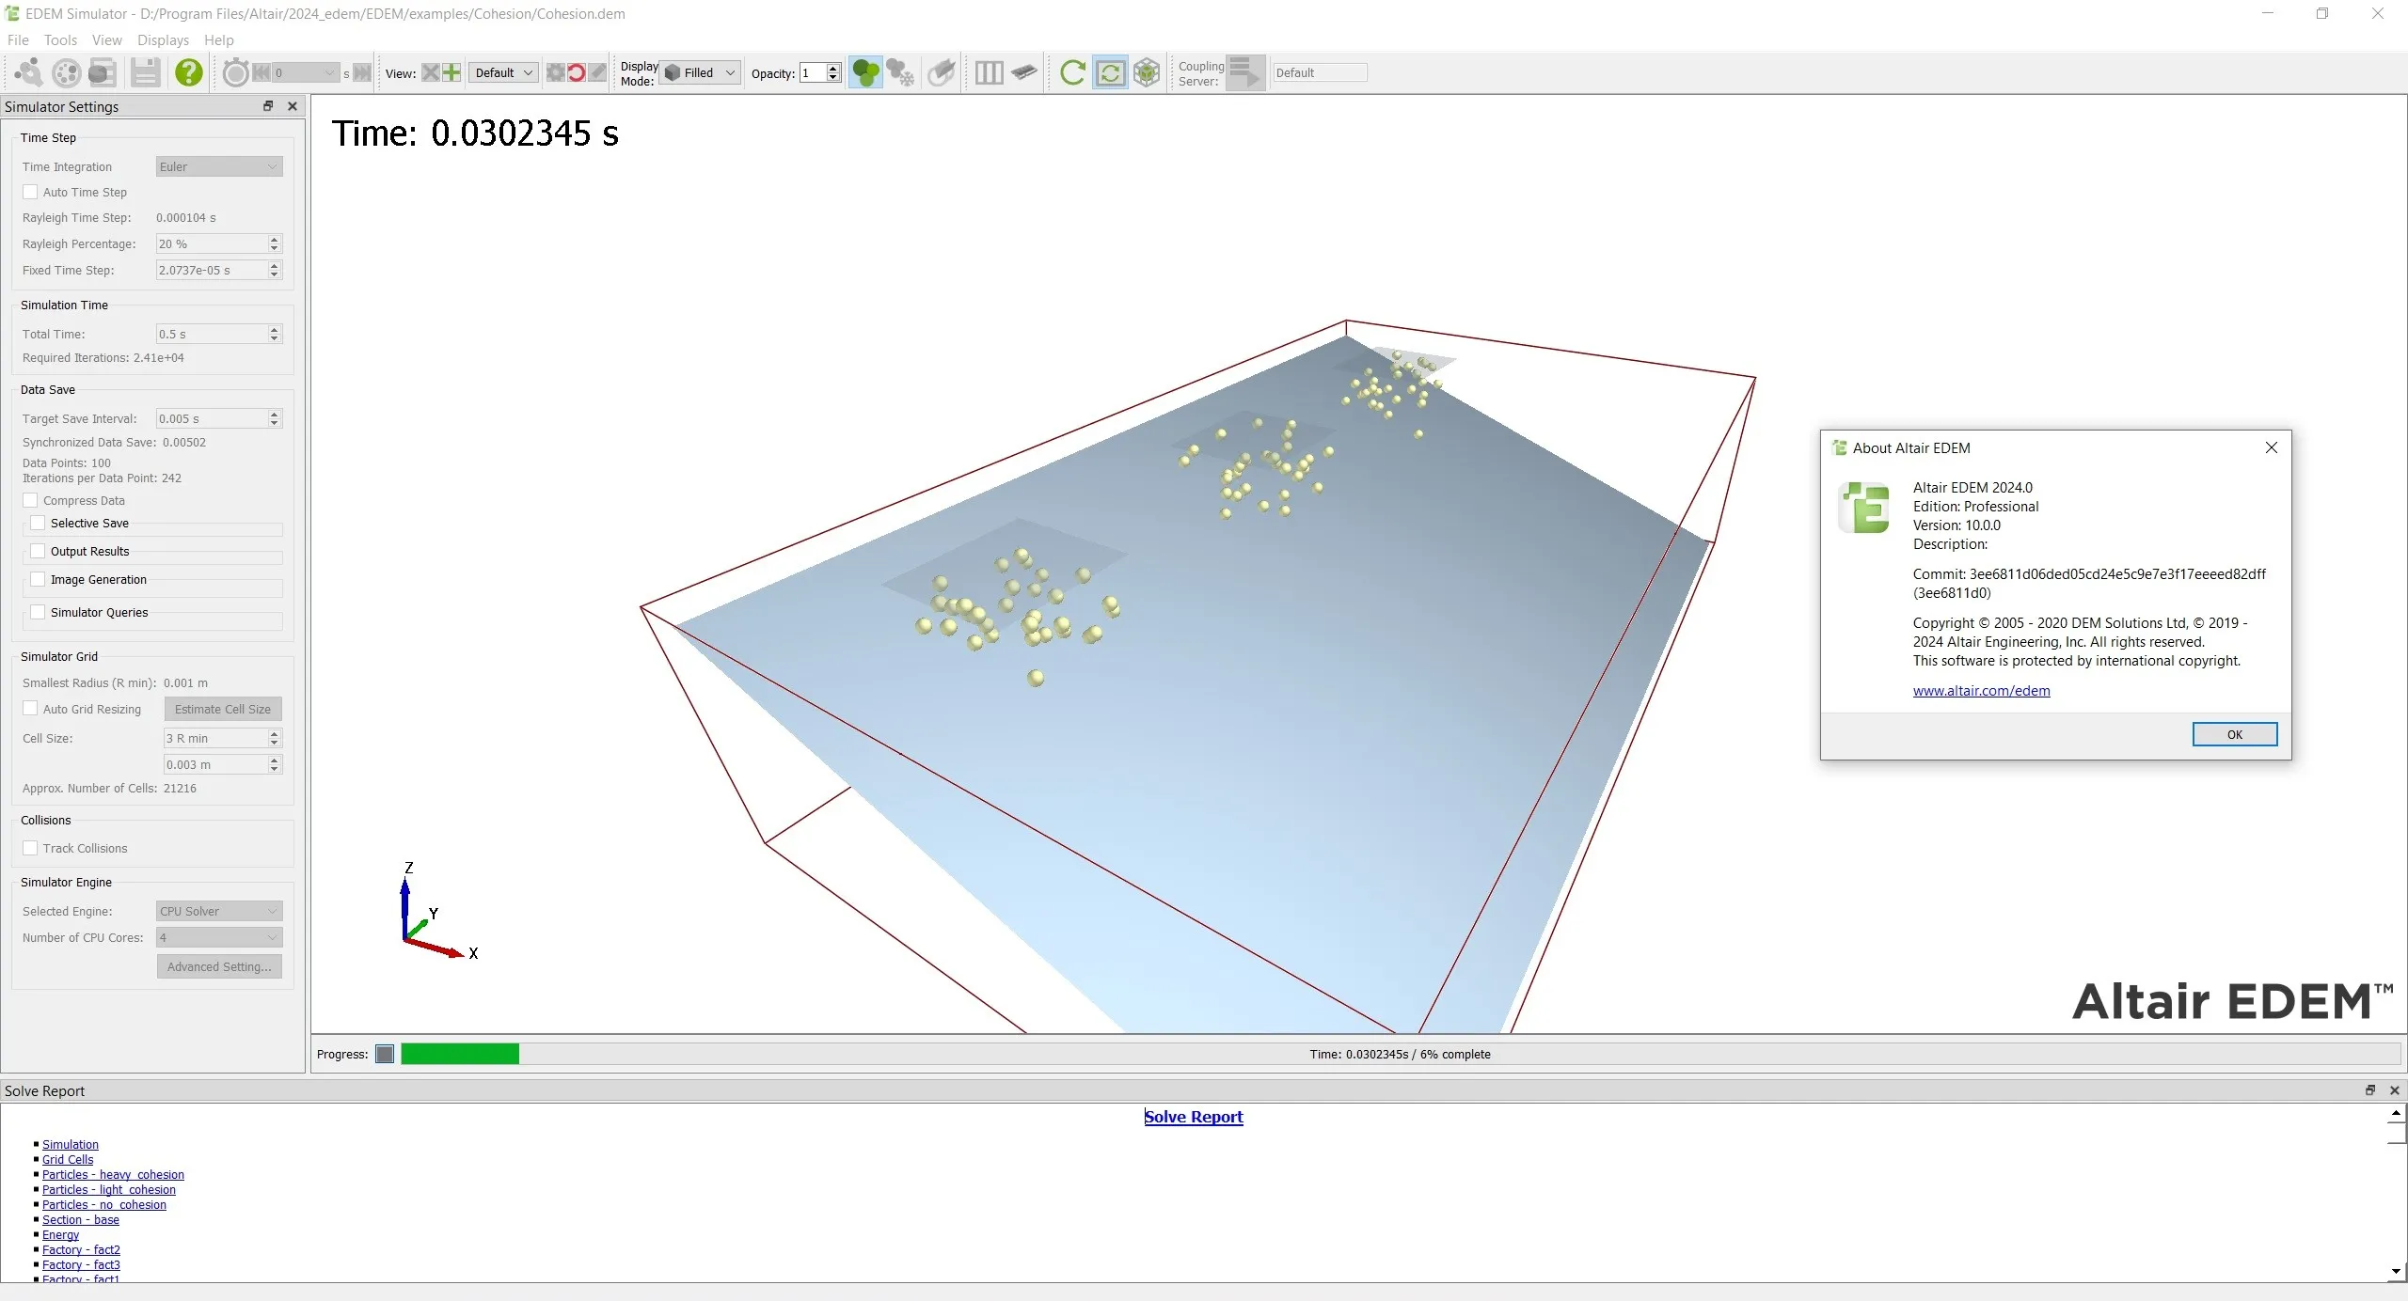Click the save disk toolbar icon
Image resolution: width=2408 pixels, height=1301 pixels.
pyautogui.click(x=145, y=72)
